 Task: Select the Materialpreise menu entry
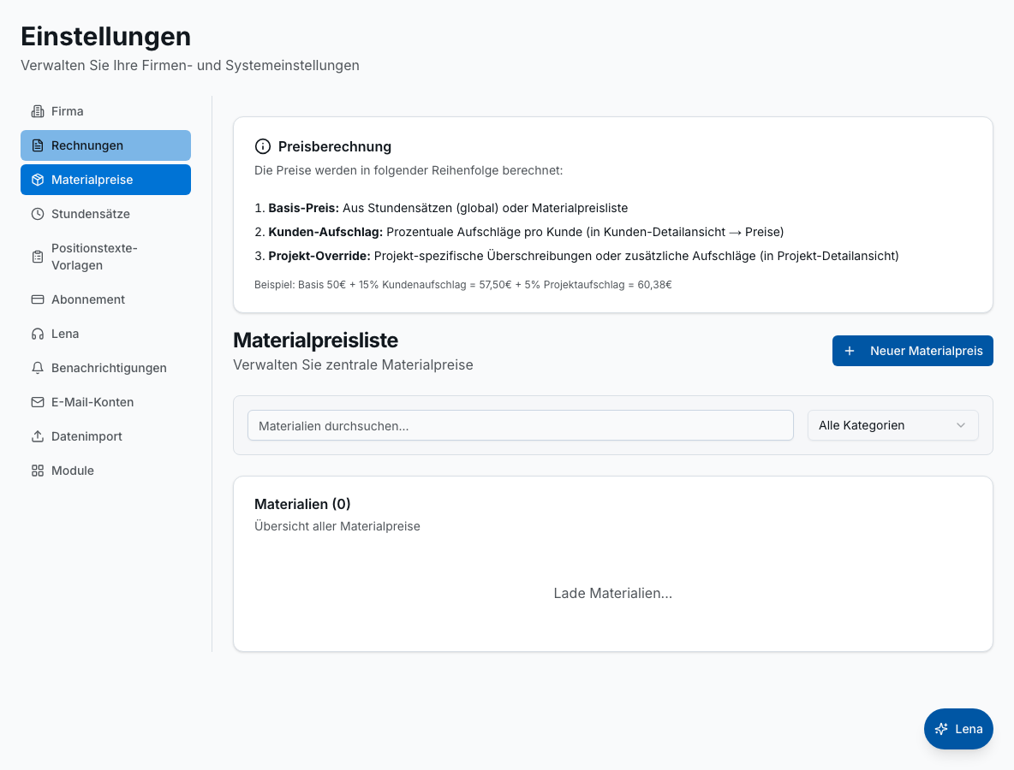[105, 180]
